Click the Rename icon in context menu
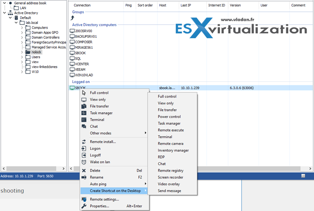 coord(84,177)
